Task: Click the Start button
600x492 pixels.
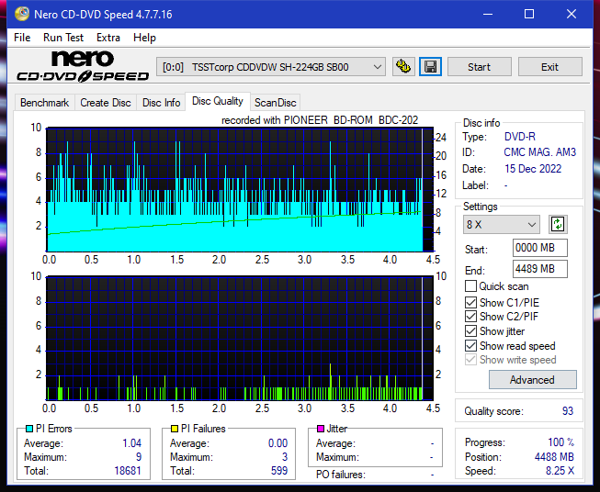Action: 479,67
